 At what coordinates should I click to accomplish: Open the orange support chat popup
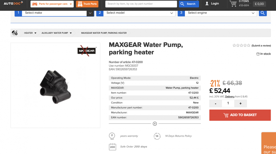pyautogui.click(x=269, y=143)
